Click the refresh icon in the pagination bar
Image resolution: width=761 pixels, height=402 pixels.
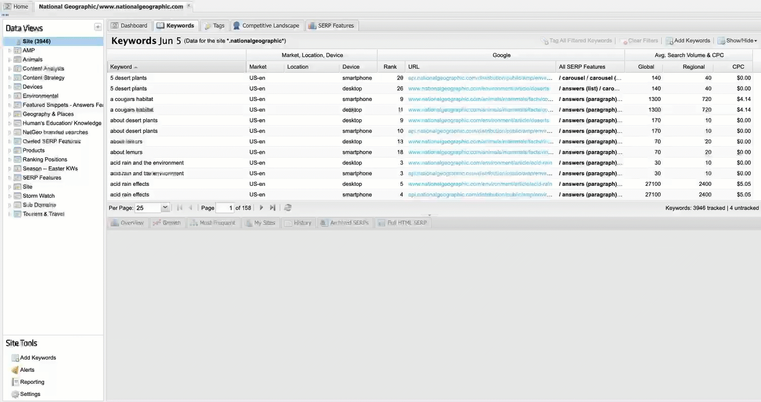pos(288,208)
